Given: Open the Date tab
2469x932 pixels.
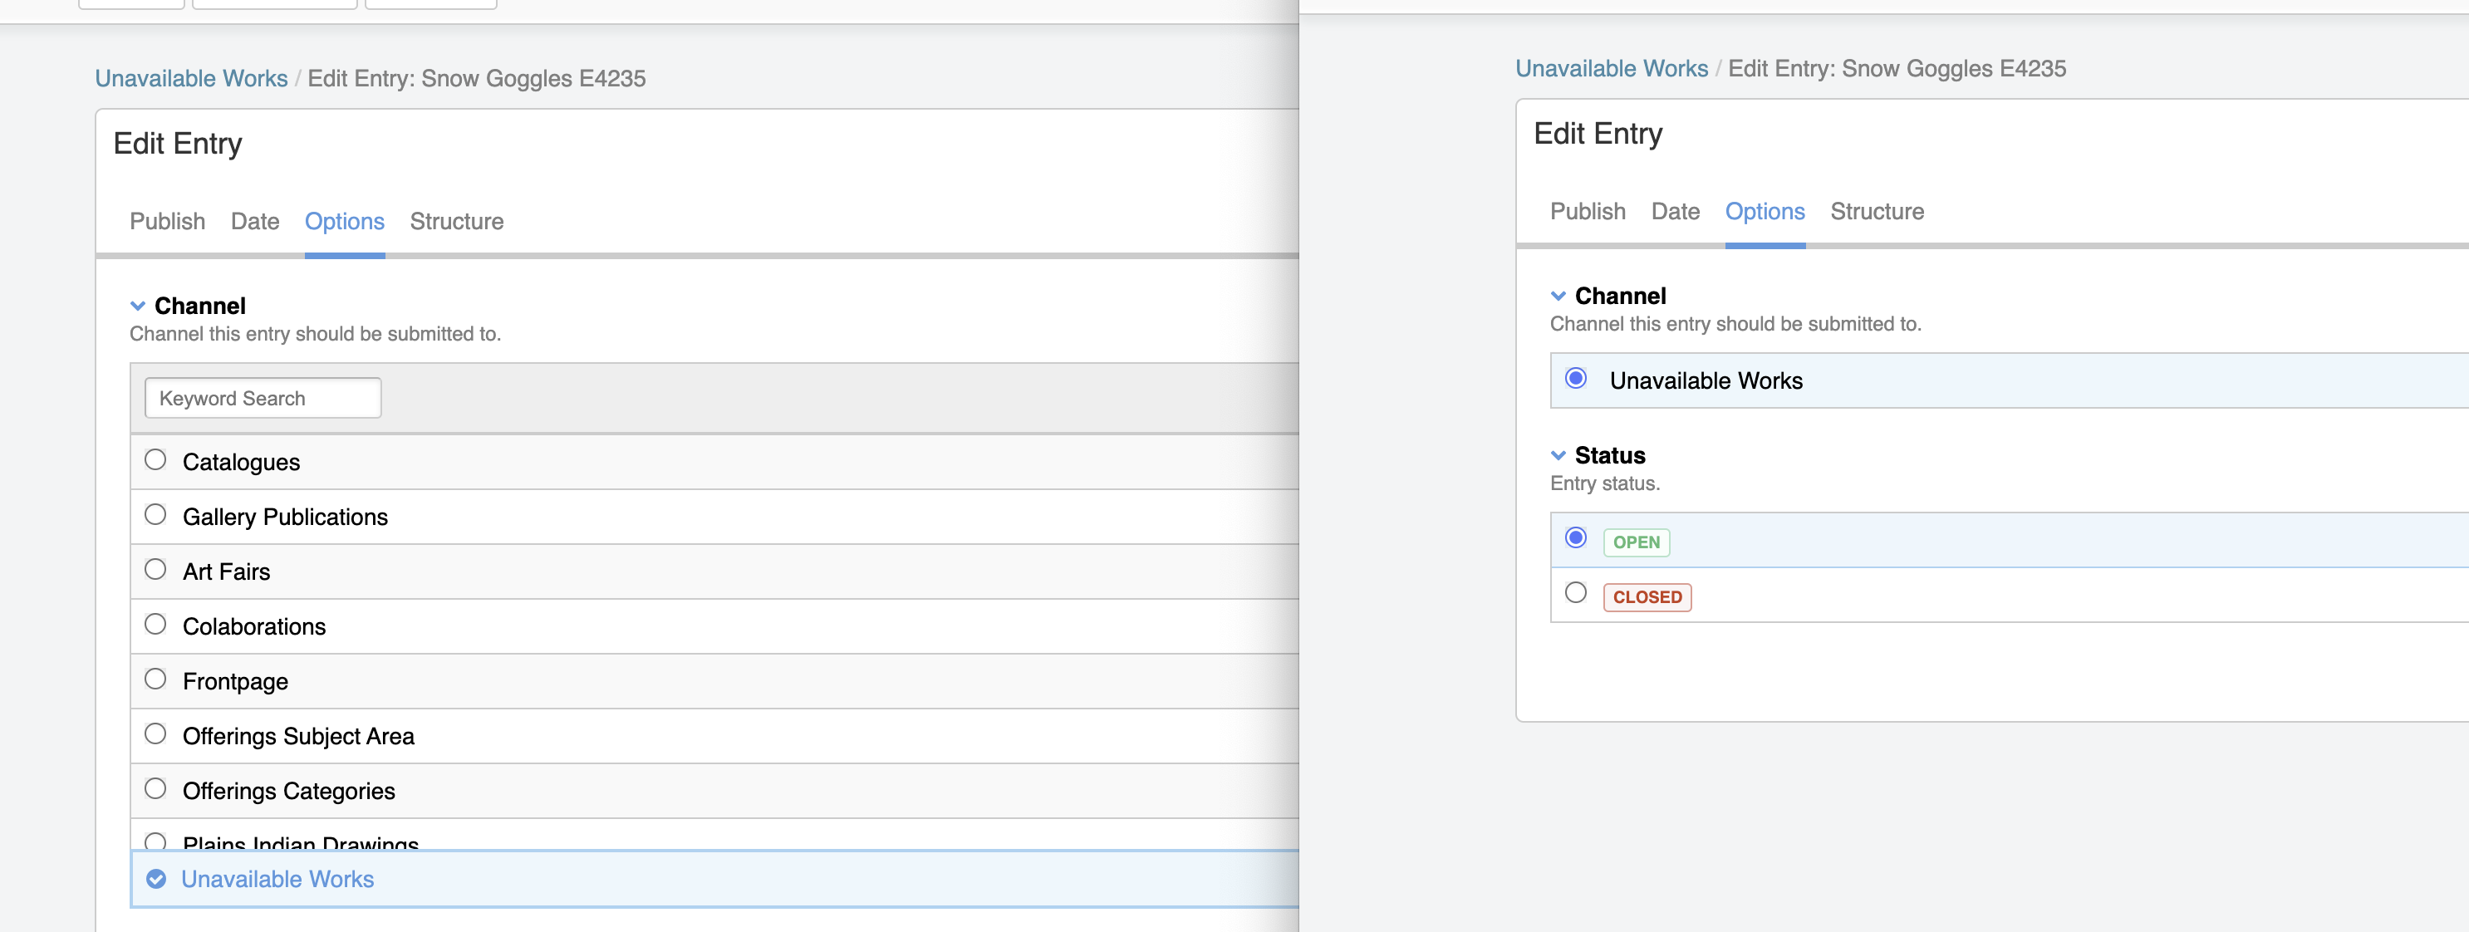Looking at the screenshot, I should [255, 221].
